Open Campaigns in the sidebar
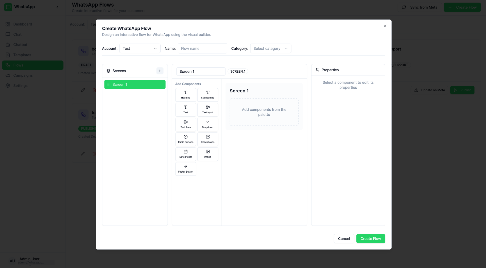Image resolution: width=486 pixels, height=268 pixels. [33, 75]
